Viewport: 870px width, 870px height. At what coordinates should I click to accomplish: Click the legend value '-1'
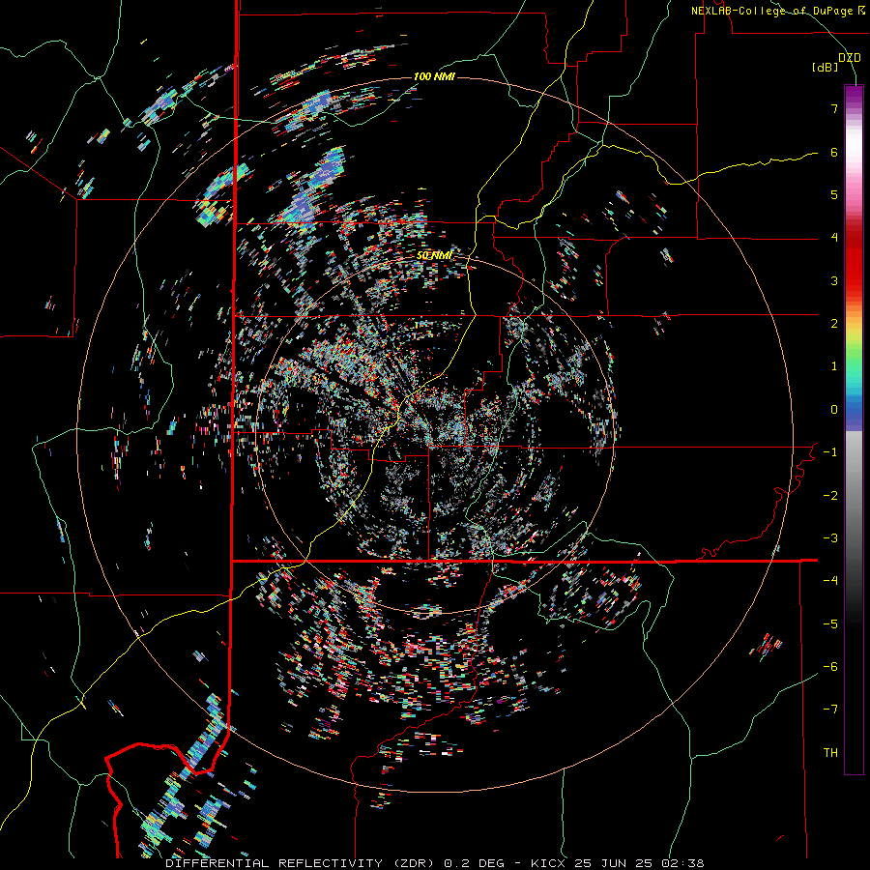click(830, 452)
